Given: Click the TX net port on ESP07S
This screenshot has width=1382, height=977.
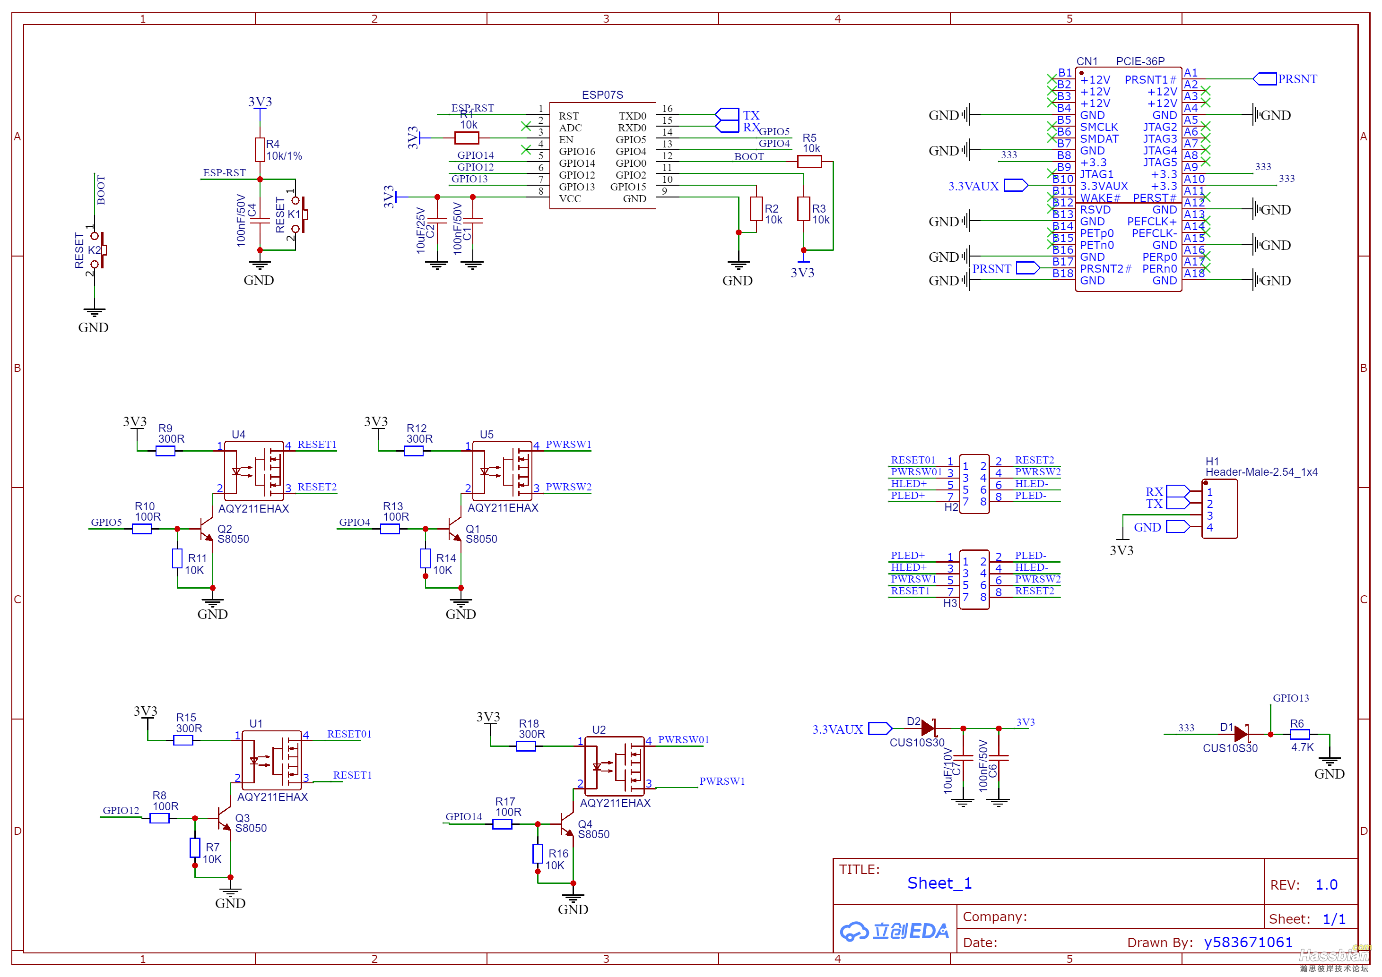Looking at the screenshot, I should [727, 114].
